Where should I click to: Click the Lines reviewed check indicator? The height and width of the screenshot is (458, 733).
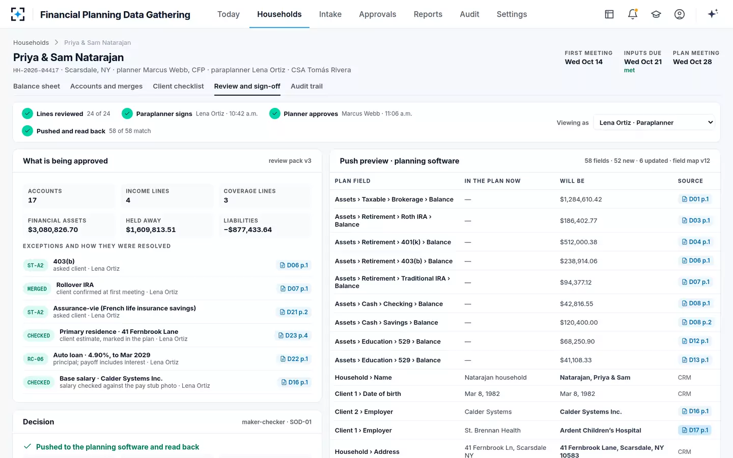[x=27, y=113]
